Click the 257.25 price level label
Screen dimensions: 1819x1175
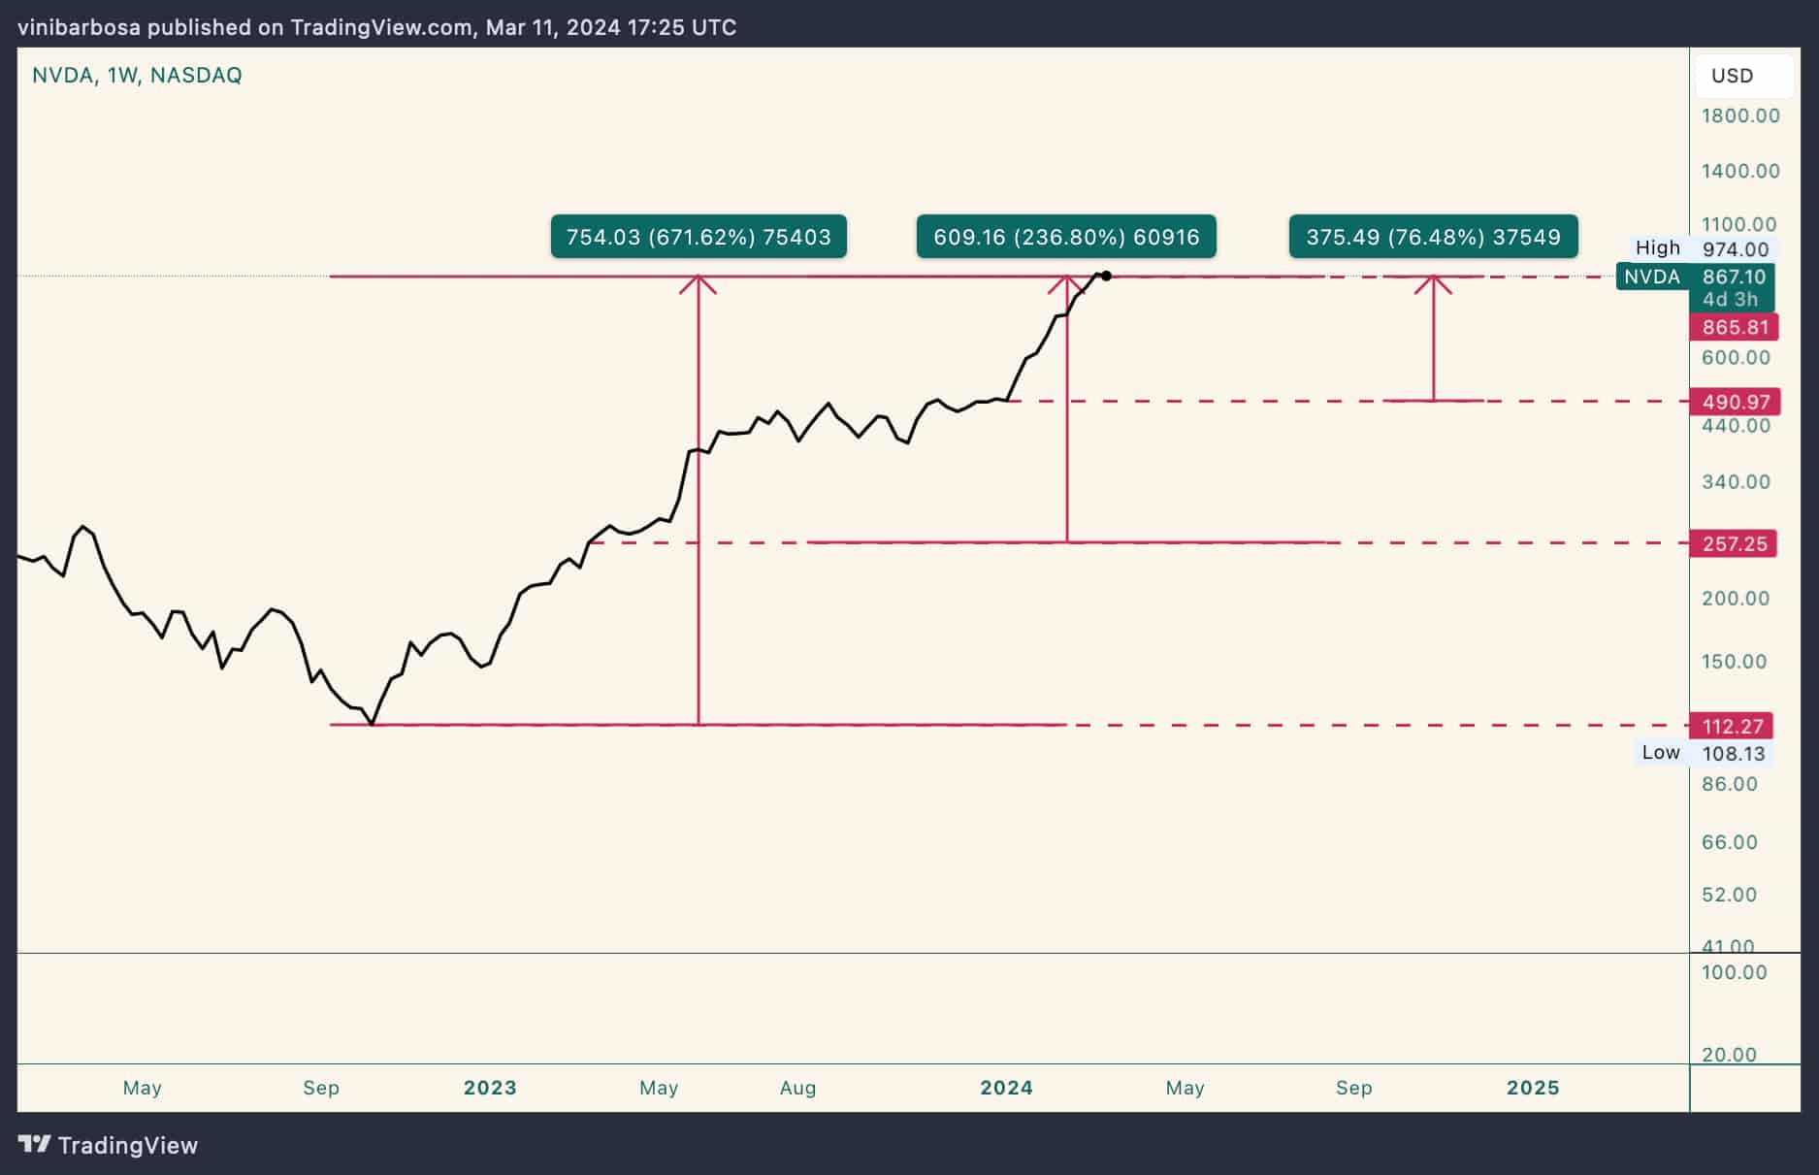[1734, 543]
